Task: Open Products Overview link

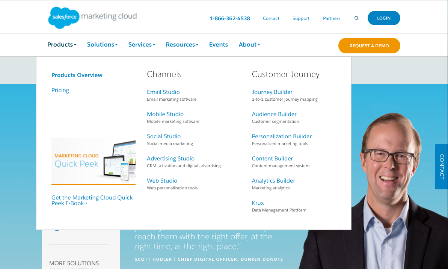Action: [x=77, y=75]
